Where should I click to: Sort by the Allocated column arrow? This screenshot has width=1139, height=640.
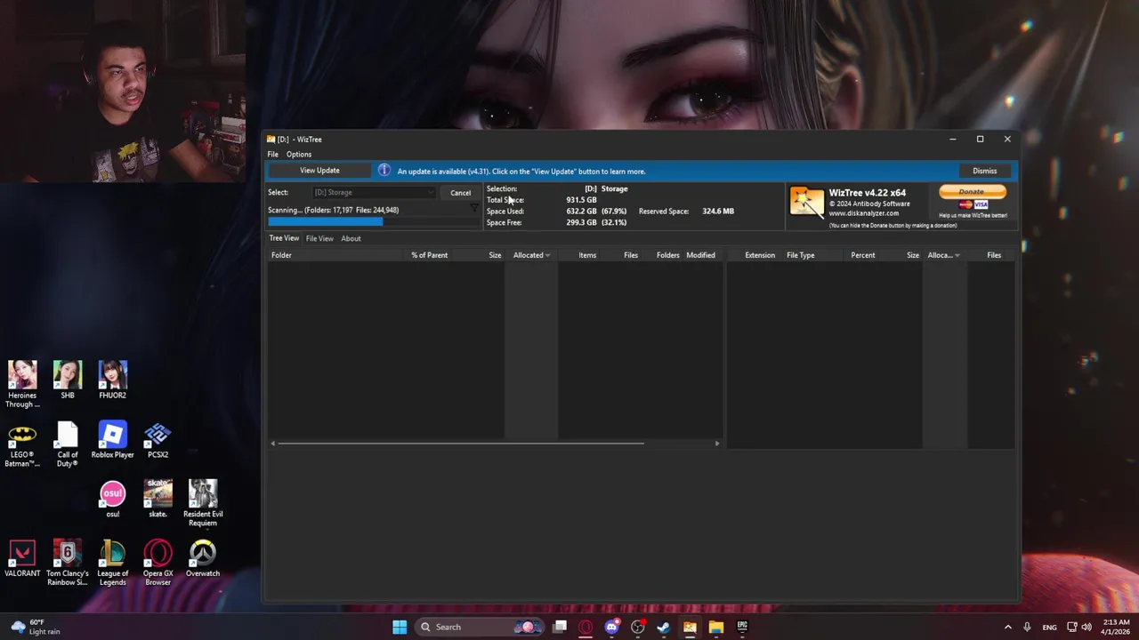coord(547,255)
